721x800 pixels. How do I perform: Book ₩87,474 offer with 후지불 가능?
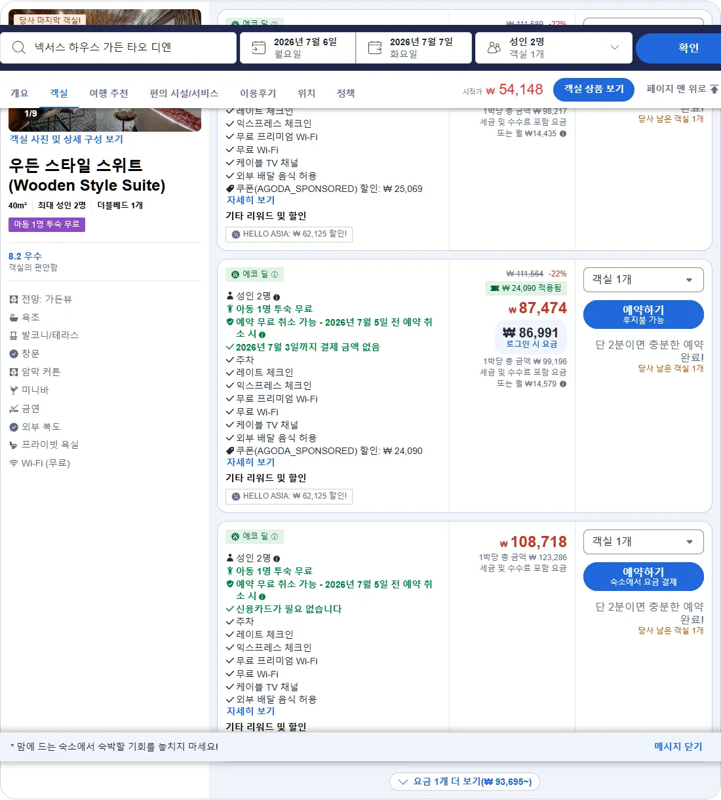[x=643, y=314]
